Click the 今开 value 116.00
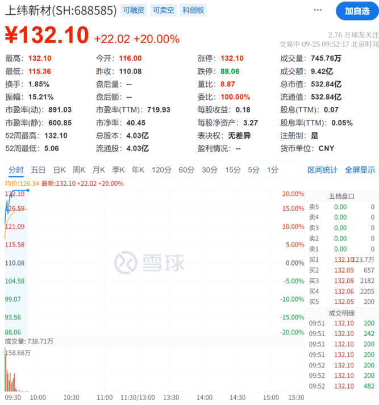 click(x=130, y=59)
